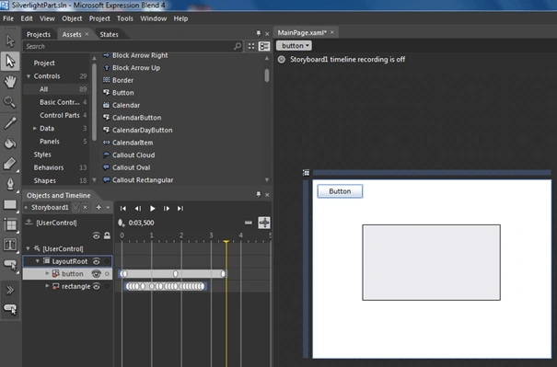Open the Tools menu

coord(124,18)
